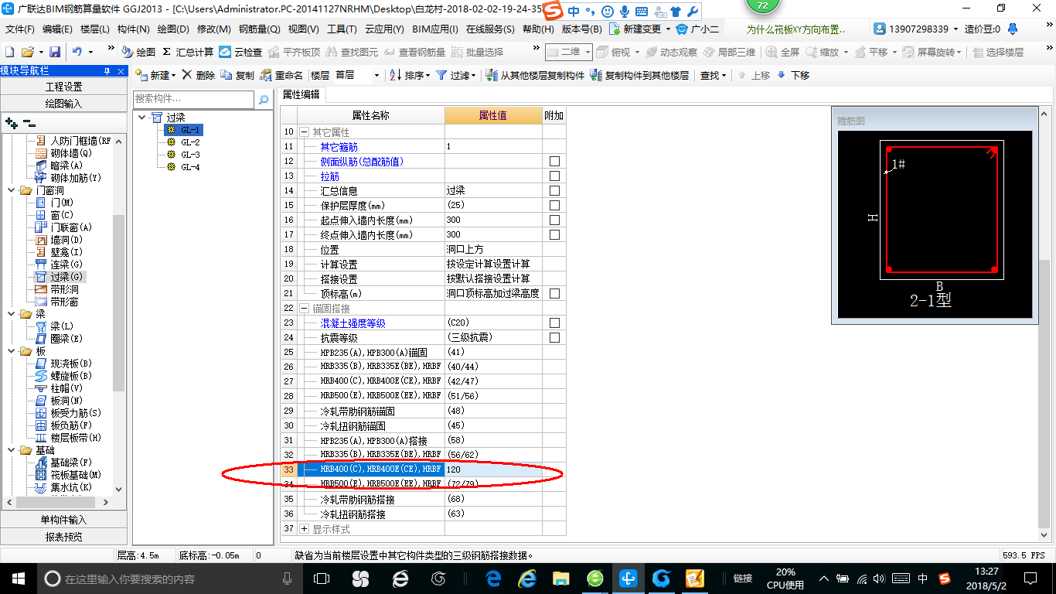Click the new file icon
This screenshot has width=1056, height=594.
click(x=10, y=52)
